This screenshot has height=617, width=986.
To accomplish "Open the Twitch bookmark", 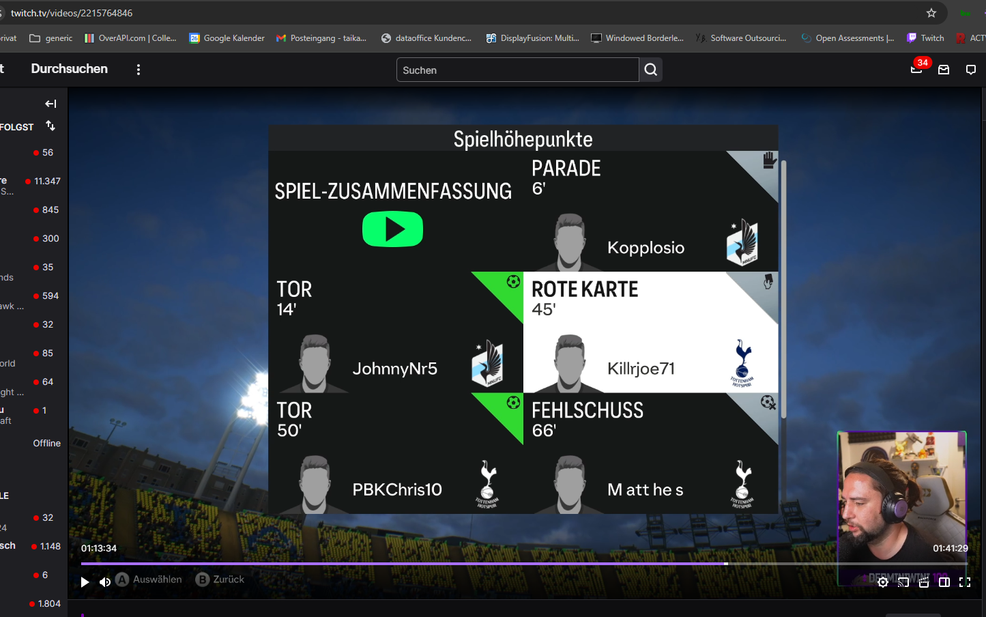I will (925, 38).
